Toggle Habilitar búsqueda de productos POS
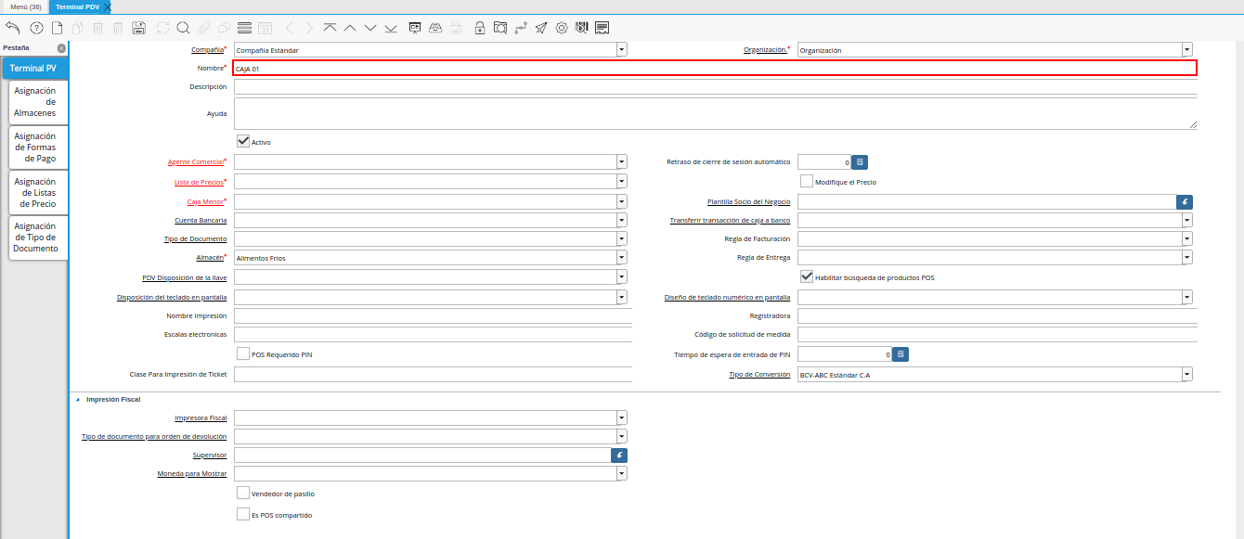This screenshot has height=539, width=1244. coord(807,276)
